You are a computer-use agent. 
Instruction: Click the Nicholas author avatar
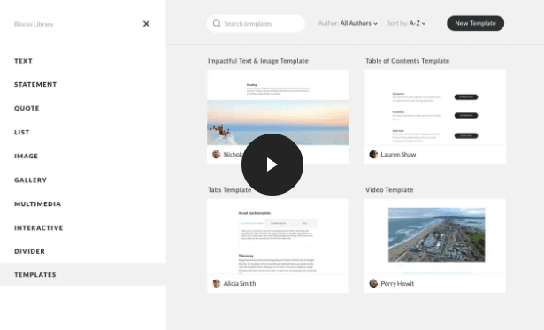pyautogui.click(x=217, y=155)
